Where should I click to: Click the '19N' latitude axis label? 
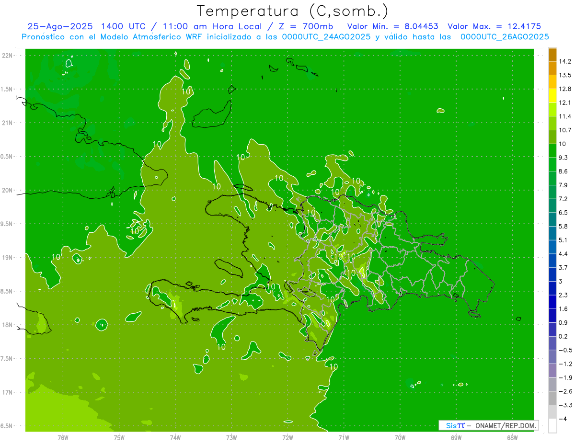point(7,258)
